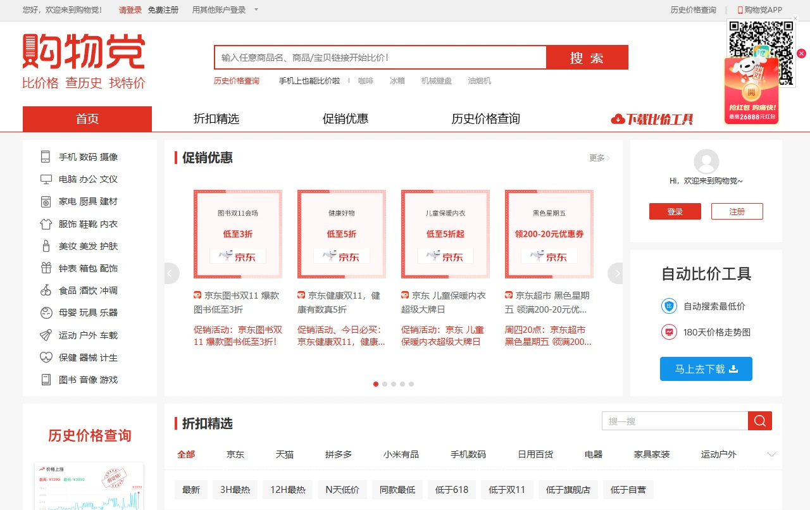
Task: Click the blue 马上去下载 button
Action: click(x=706, y=369)
